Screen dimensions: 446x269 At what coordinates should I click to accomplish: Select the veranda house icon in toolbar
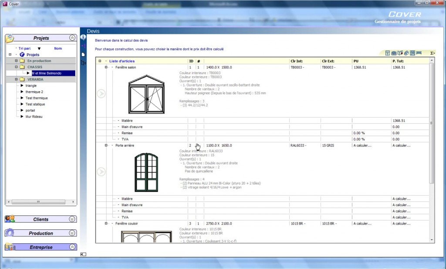pos(406,53)
